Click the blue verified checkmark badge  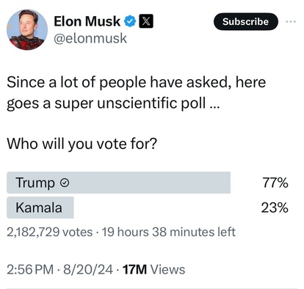130,21
